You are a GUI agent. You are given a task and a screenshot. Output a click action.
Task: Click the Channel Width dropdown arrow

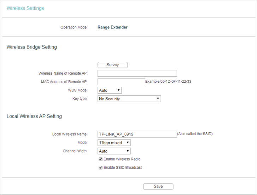click(x=128, y=151)
